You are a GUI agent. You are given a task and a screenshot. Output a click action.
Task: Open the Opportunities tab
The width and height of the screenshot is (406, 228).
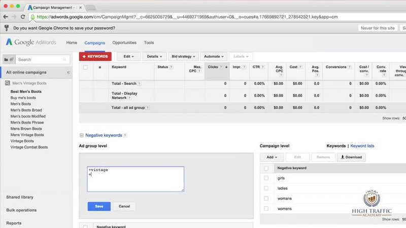click(x=124, y=43)
